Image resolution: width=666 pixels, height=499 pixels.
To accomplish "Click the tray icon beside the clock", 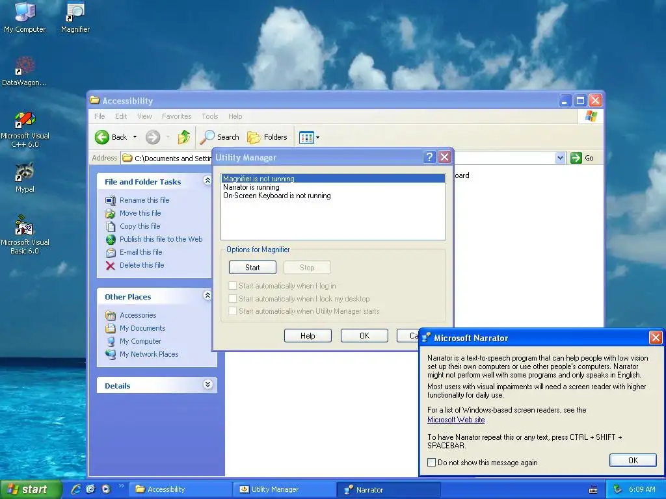I will [618, 490].
